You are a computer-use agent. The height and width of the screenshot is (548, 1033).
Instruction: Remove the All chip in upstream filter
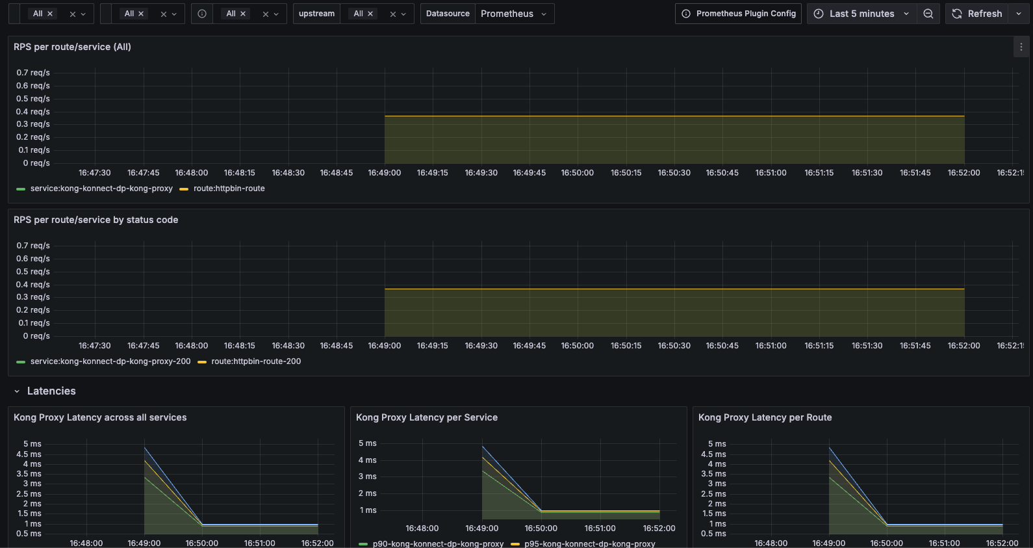[x=370, y=14]
